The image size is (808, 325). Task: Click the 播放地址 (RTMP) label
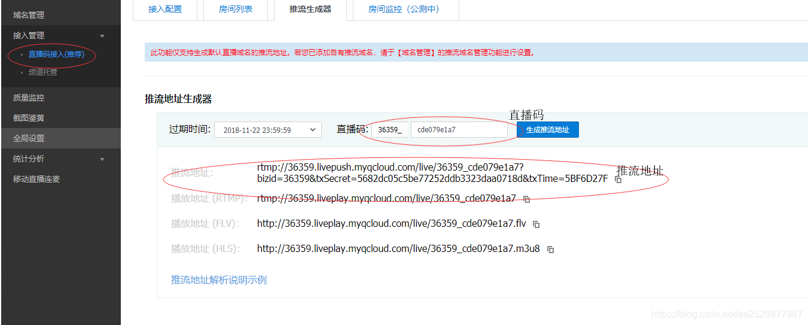(x=209, y=198)
